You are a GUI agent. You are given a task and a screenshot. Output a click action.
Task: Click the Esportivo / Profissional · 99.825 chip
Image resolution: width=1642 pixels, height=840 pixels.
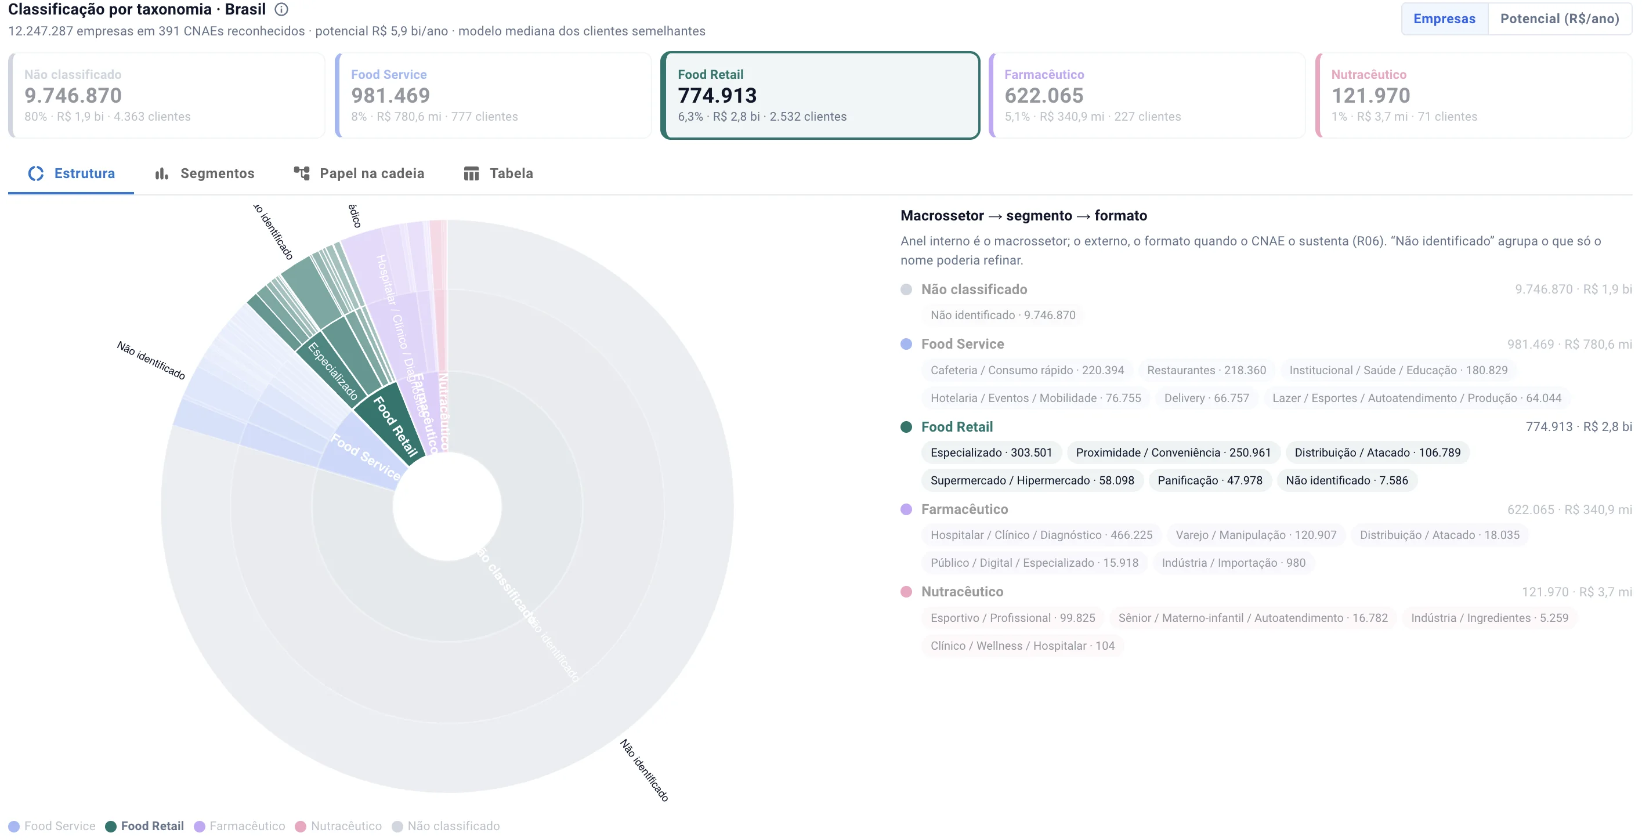tap(1012, 618)
